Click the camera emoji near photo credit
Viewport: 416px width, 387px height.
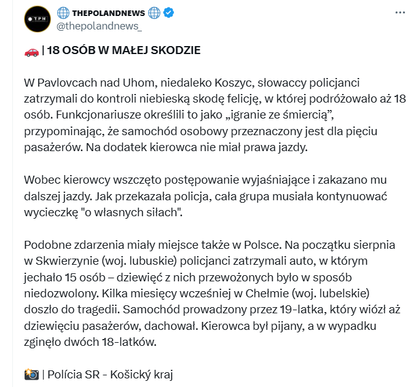click(x=31, y=373)
